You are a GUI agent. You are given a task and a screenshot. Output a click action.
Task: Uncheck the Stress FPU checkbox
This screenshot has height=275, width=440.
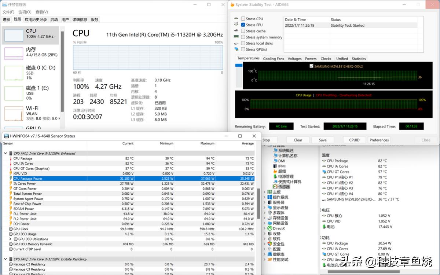pyautogui.click(x=243, y=25)
